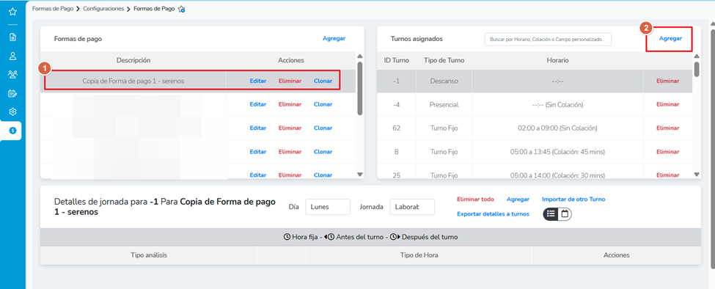Click Formas de pago list scrollbar thumb
The width and height of the screenshot is (715, 289).
click(359, 88)
